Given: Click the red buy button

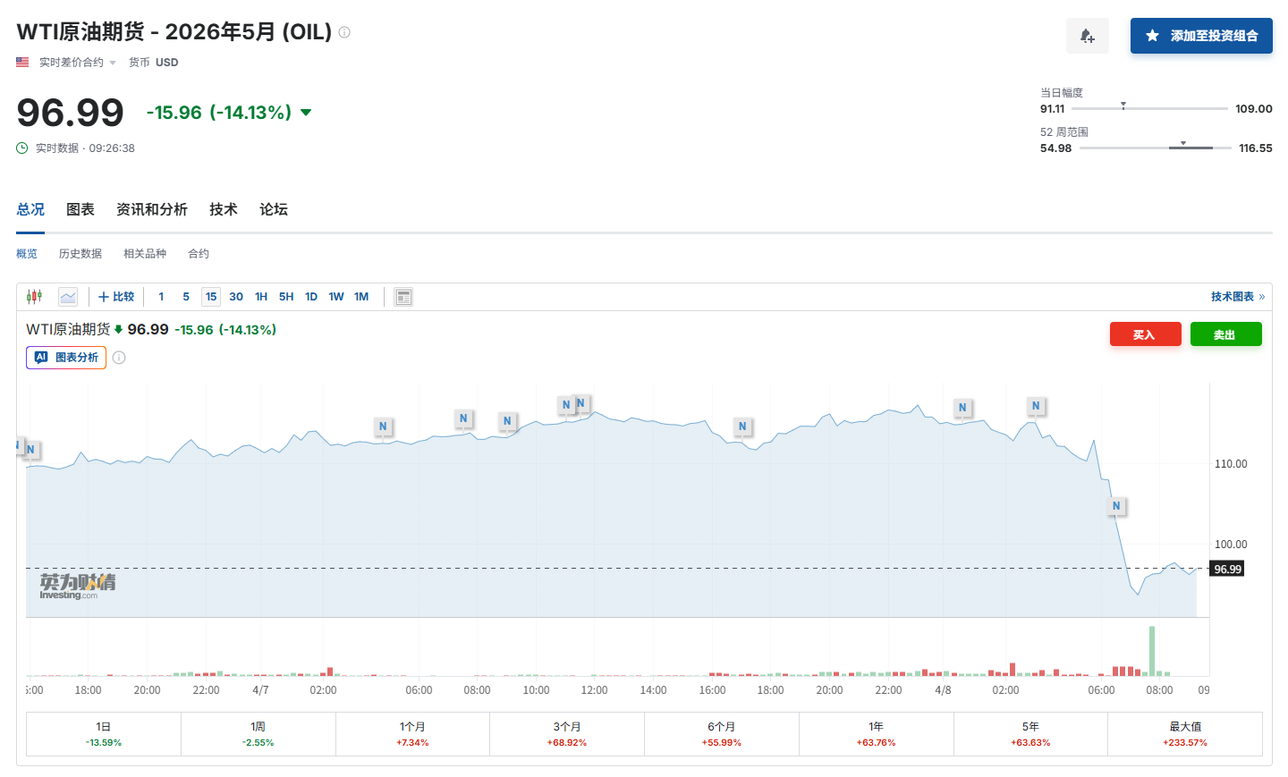Looking at the screenshot, I should pyautogui.click(x=1145, y=334).
